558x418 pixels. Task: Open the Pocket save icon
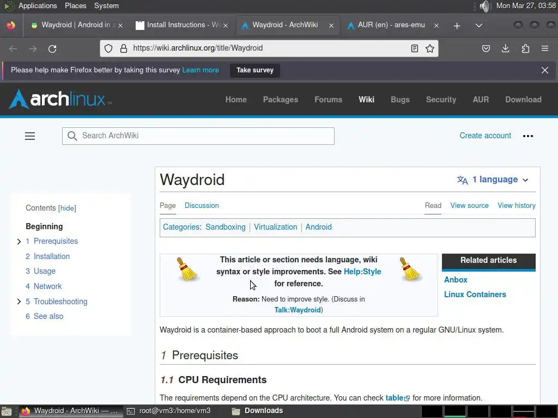point(486,48)
